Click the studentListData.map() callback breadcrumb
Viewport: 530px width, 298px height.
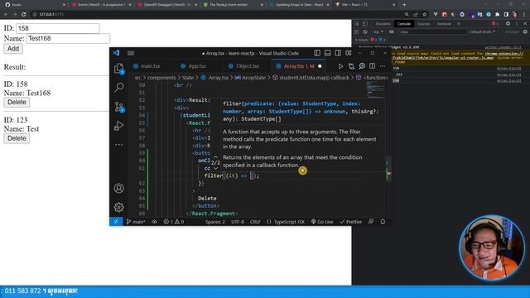(x=311, y=78)
